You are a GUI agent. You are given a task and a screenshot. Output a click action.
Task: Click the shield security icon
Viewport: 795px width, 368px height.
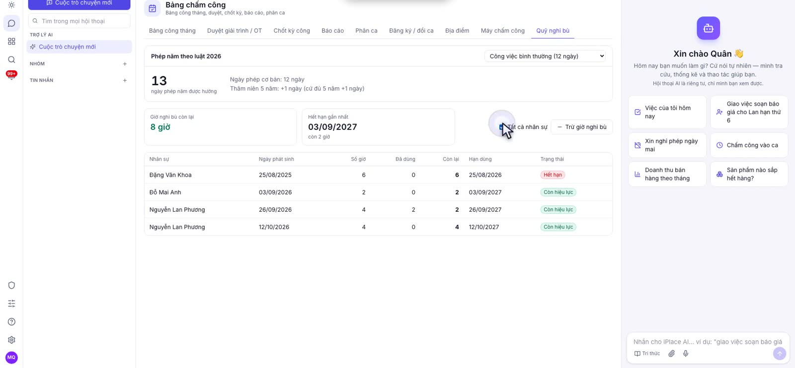pos(11,285)
